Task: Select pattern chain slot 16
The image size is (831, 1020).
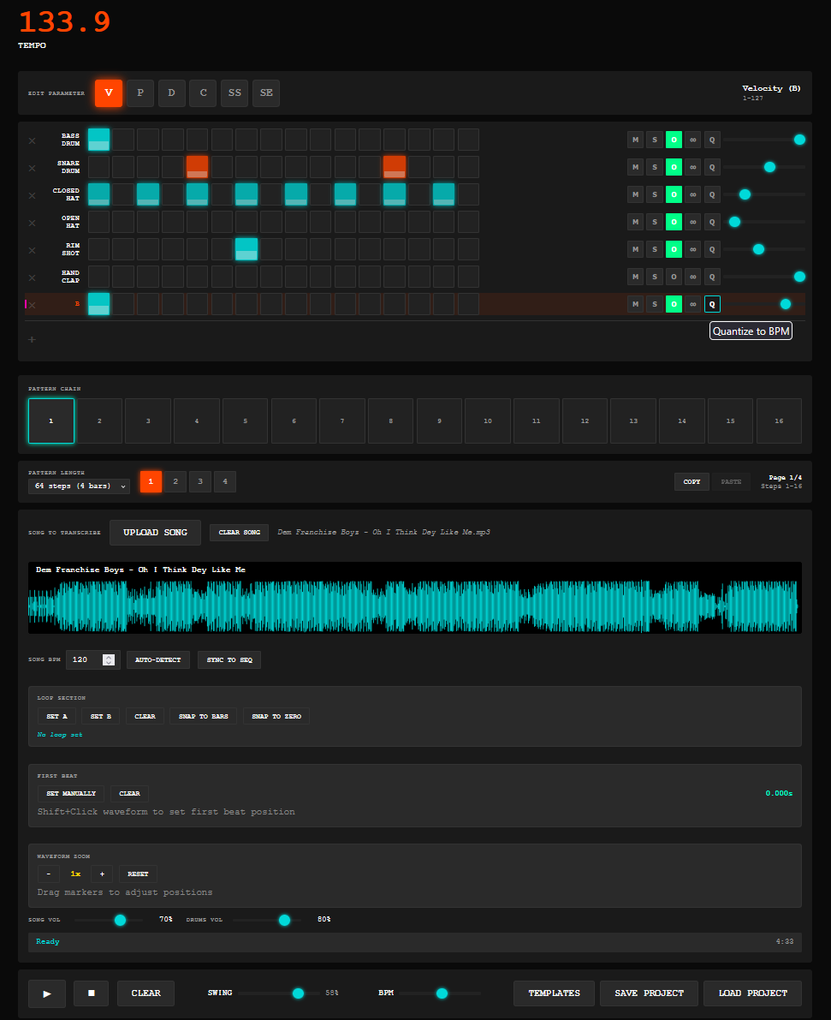Action: coord(779,421)
